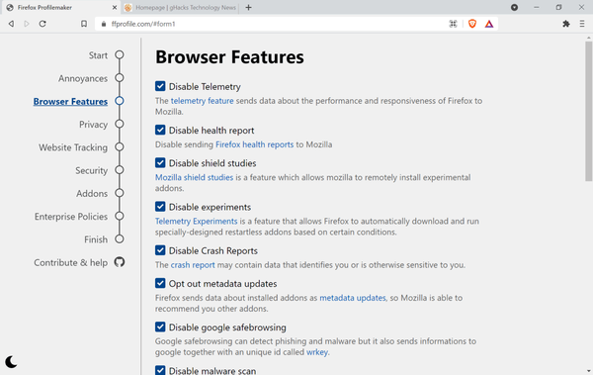Screen dimensions: 593x375
Task: Toggle Disable experiments checkbox
Action: 160,207
